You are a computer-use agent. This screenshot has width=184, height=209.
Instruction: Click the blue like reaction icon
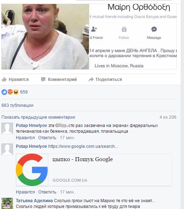4,92
